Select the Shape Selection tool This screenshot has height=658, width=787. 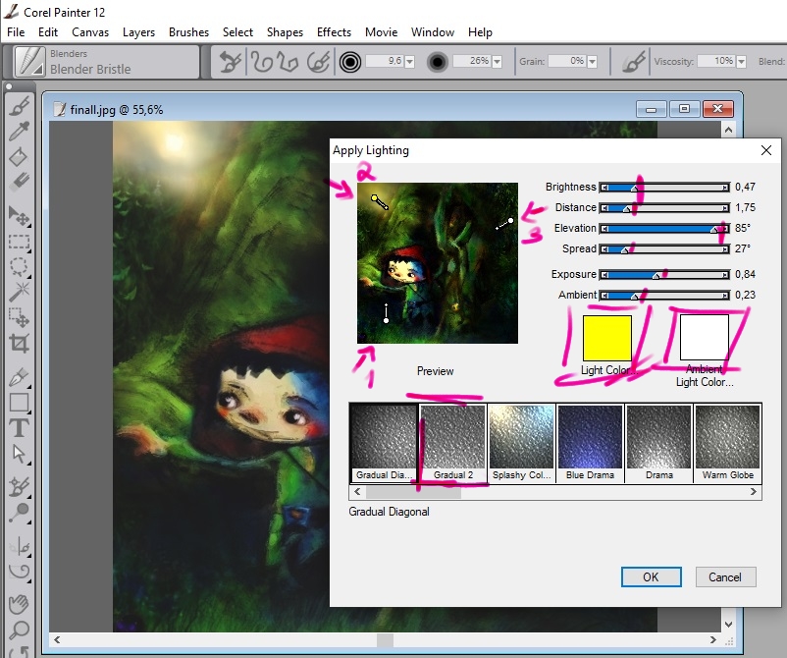19,454
